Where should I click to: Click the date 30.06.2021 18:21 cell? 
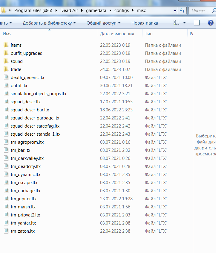click(117, 86)
